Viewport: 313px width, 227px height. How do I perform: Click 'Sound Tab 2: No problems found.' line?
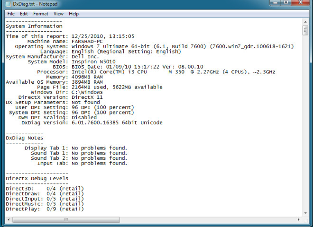pos(79,158)
